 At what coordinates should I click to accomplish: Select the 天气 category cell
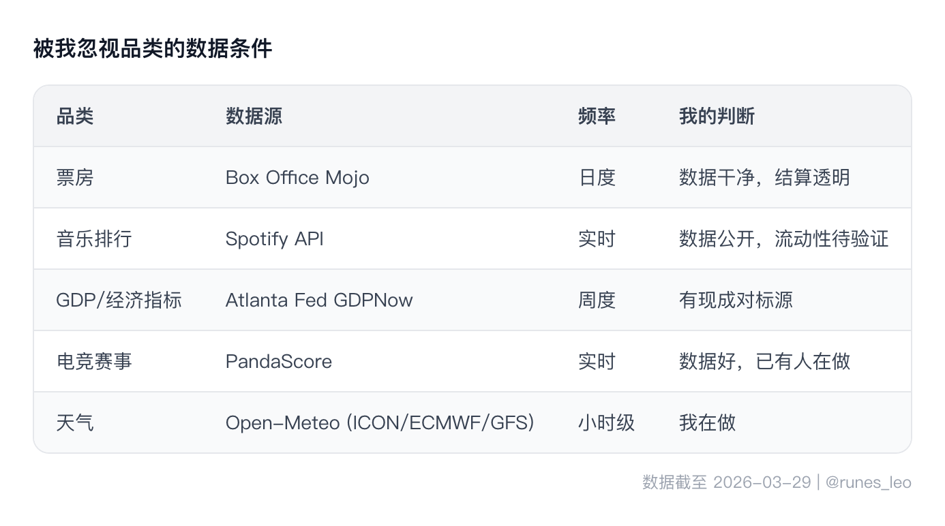click(x=75, y=422)
